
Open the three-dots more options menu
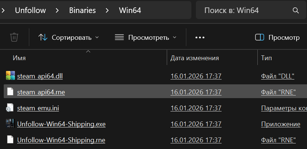click(x=200, y=37)
